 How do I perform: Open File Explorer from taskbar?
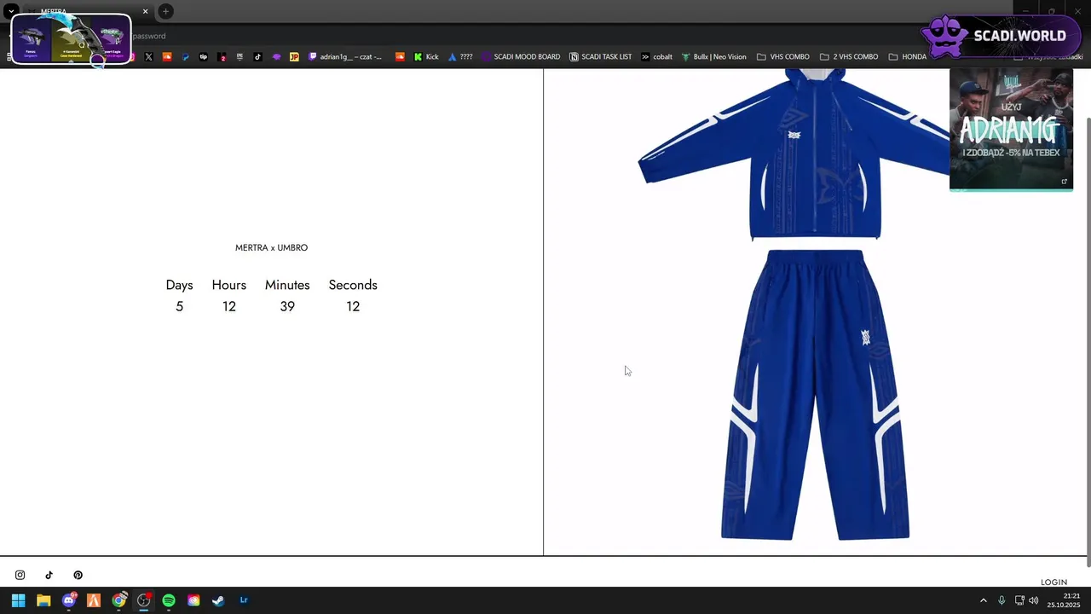pyautogui.click(x=43, y=600)
